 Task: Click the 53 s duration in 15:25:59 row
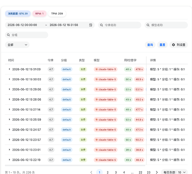click(x=128, y=120)
